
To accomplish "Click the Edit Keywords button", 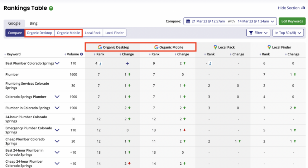I will [292, 21].
